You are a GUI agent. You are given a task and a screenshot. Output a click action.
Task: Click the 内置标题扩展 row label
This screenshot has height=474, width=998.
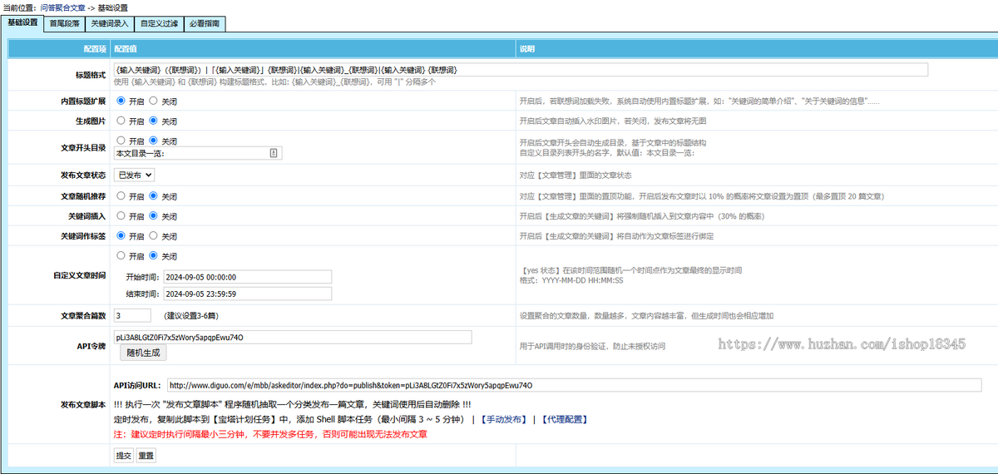coord(83,101)
